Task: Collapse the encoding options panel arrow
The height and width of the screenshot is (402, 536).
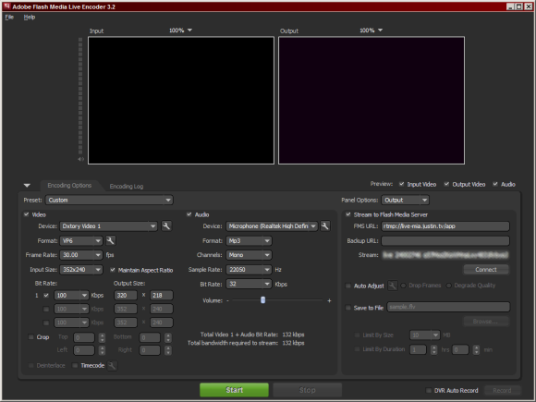Action: point(27,186)
